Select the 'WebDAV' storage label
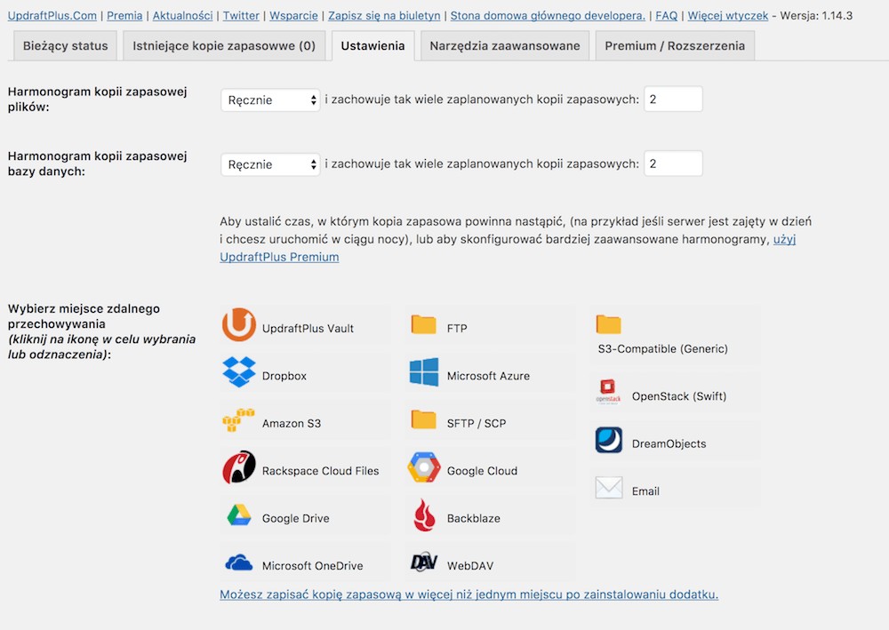The height and width of the screenshot is (630, 889). (x=470, y=566)
